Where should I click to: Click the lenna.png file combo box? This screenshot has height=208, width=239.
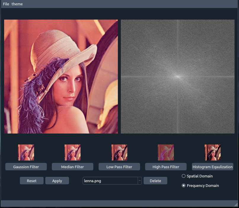pyautogui.click(x=112, y=181)
